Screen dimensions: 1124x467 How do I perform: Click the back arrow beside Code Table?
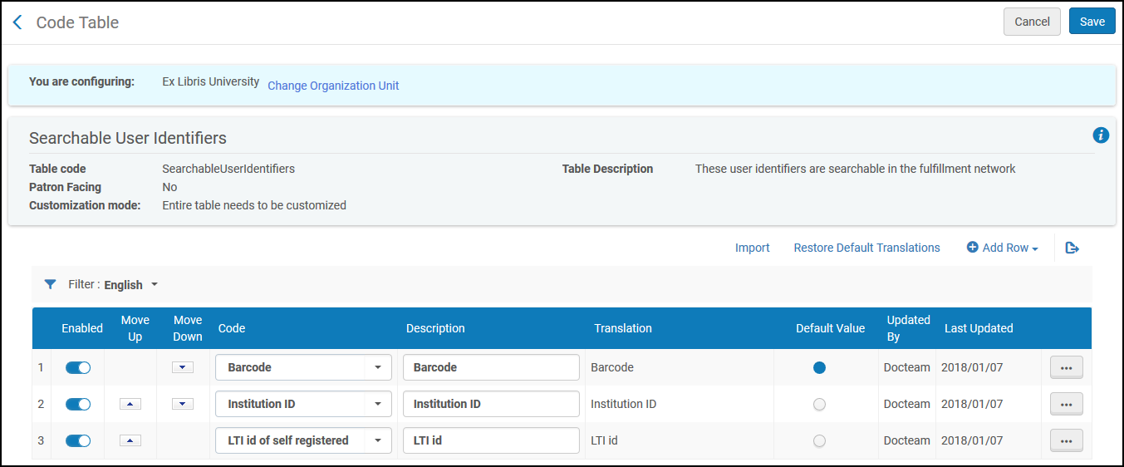coord(17,22)
